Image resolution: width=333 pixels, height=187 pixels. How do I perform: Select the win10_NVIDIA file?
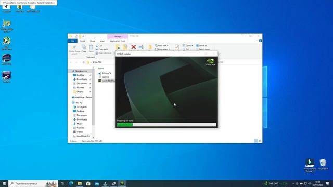click(106, 81)
